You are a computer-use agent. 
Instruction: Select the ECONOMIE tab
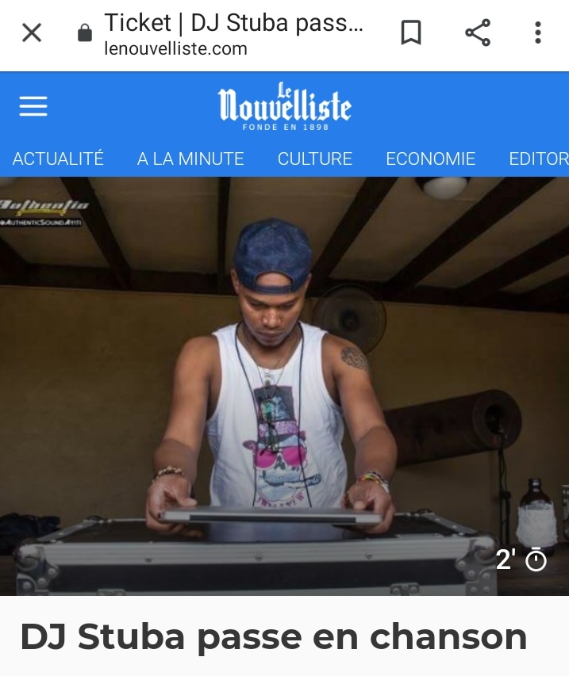[430, 158]
